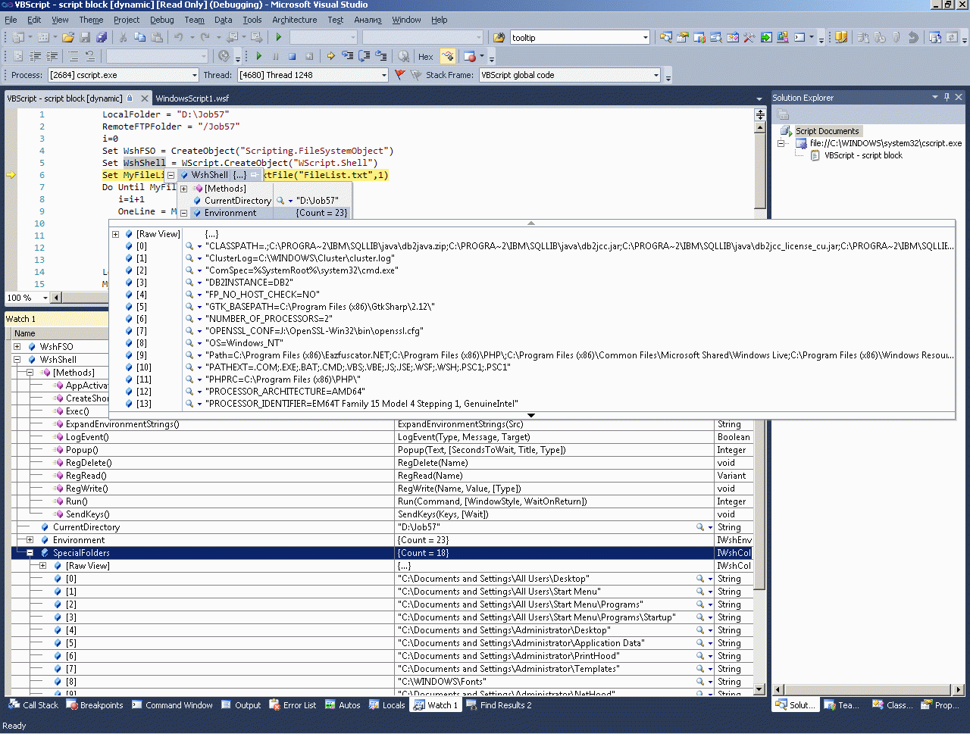Switch to the Call Stack tab
The image size is (970, 734).
coord(33,705)
